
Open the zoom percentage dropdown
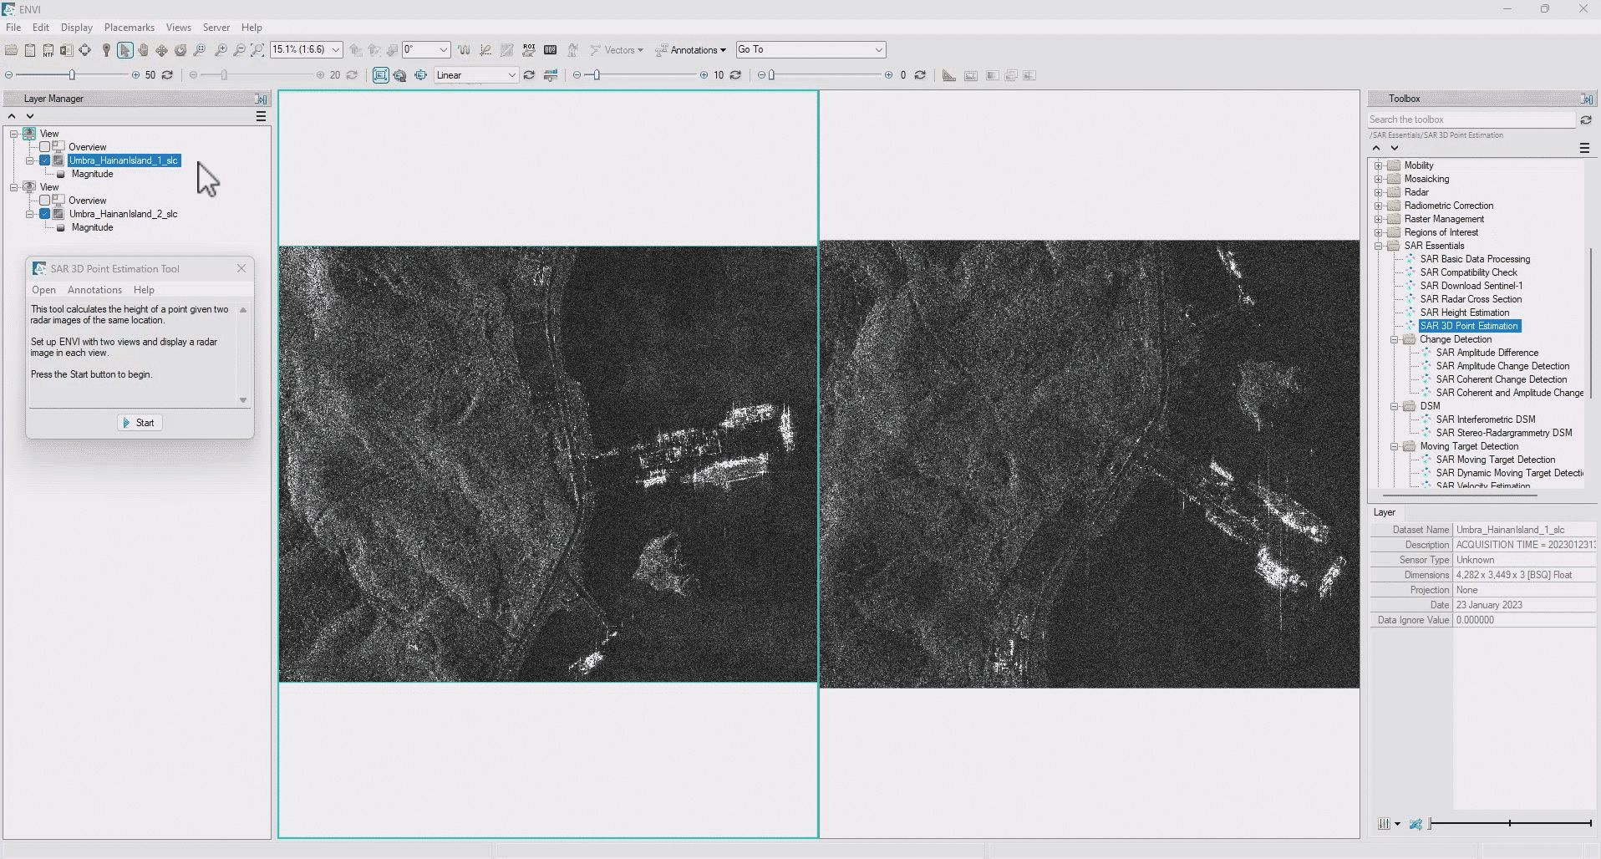[x=336, y=50]
